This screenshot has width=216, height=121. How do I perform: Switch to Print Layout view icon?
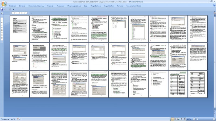[172, 119]
